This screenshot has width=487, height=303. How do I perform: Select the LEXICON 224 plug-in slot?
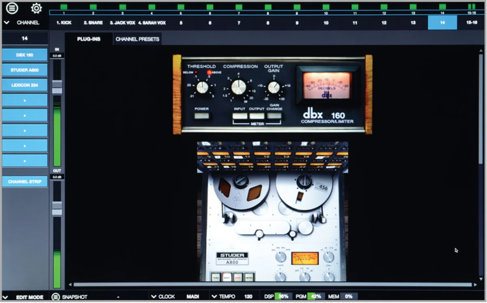(25, 85)
